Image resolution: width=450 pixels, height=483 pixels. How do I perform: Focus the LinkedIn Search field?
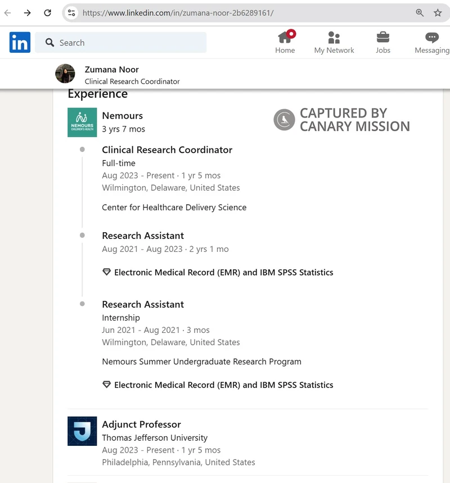point(120,42)
